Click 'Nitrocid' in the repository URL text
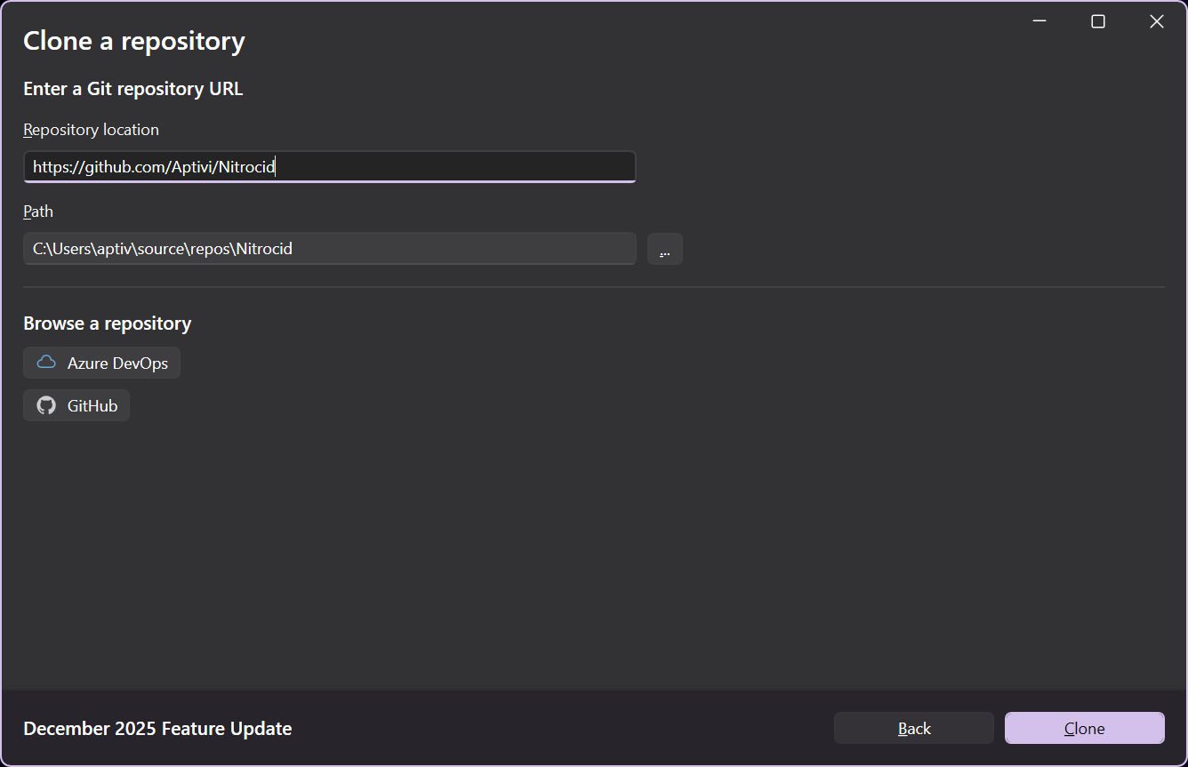1188x767 pixels. (246, 167)
